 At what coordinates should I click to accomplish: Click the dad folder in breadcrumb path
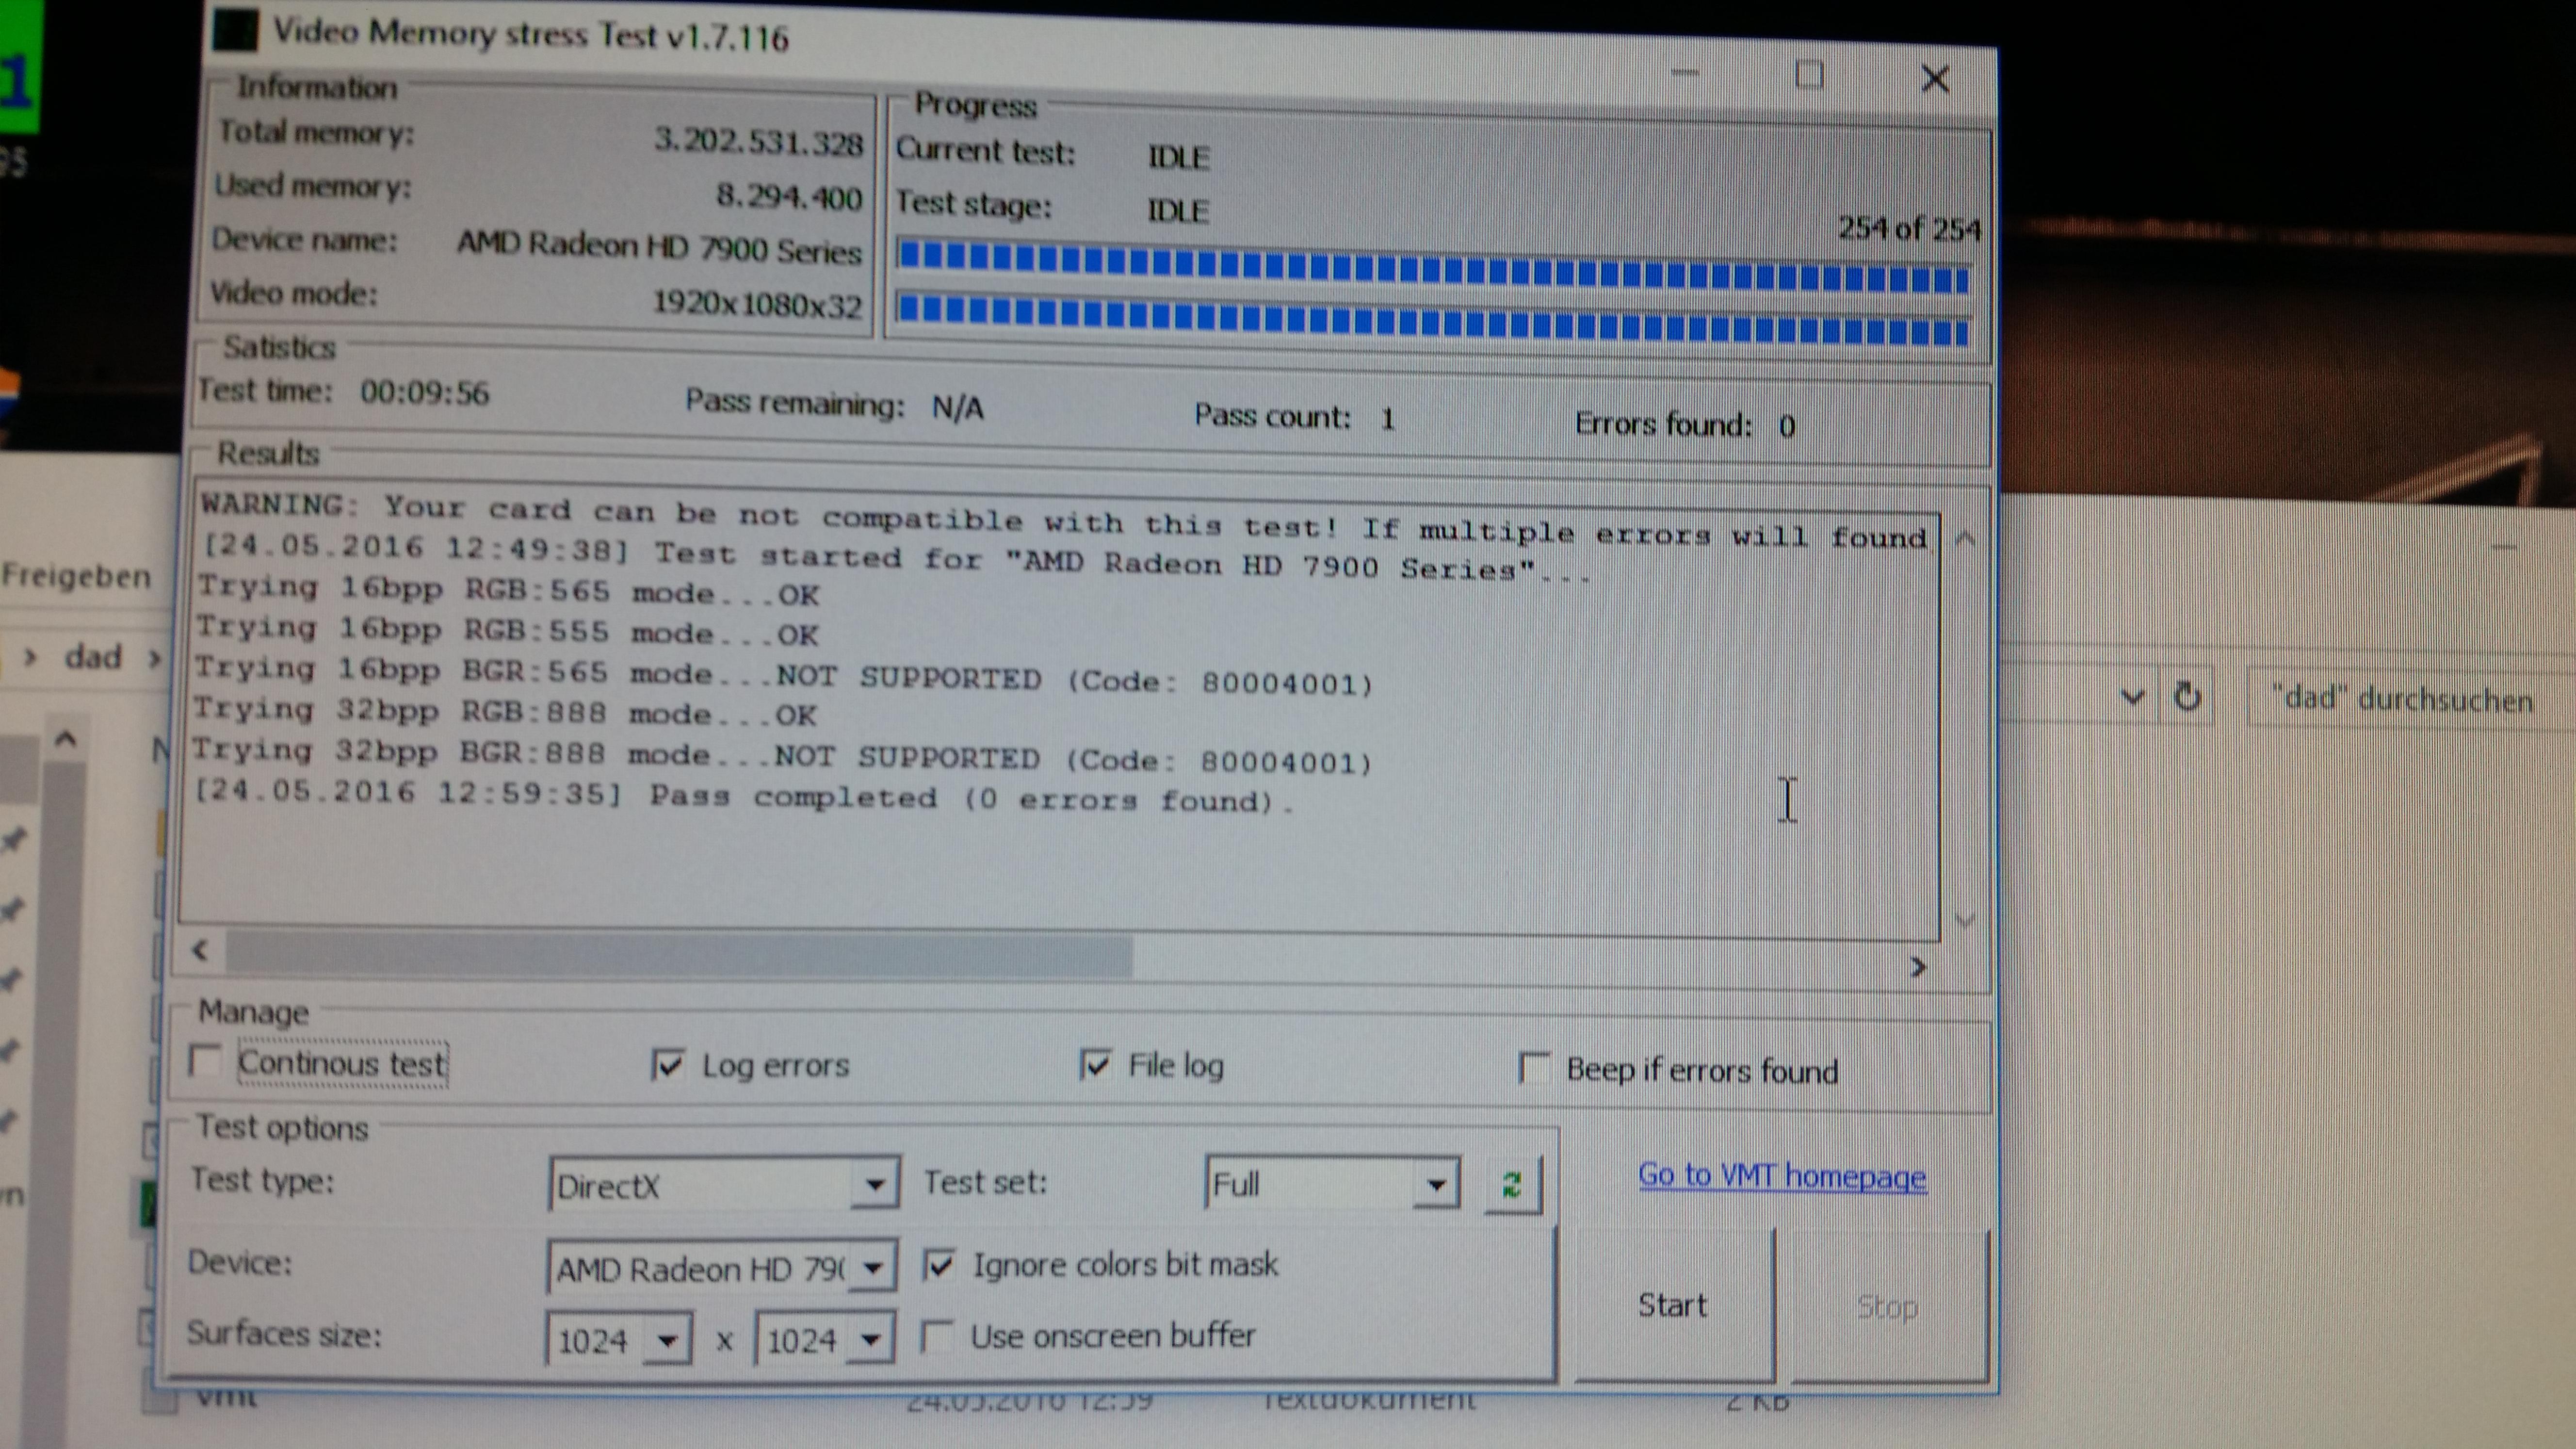[93, 657]
